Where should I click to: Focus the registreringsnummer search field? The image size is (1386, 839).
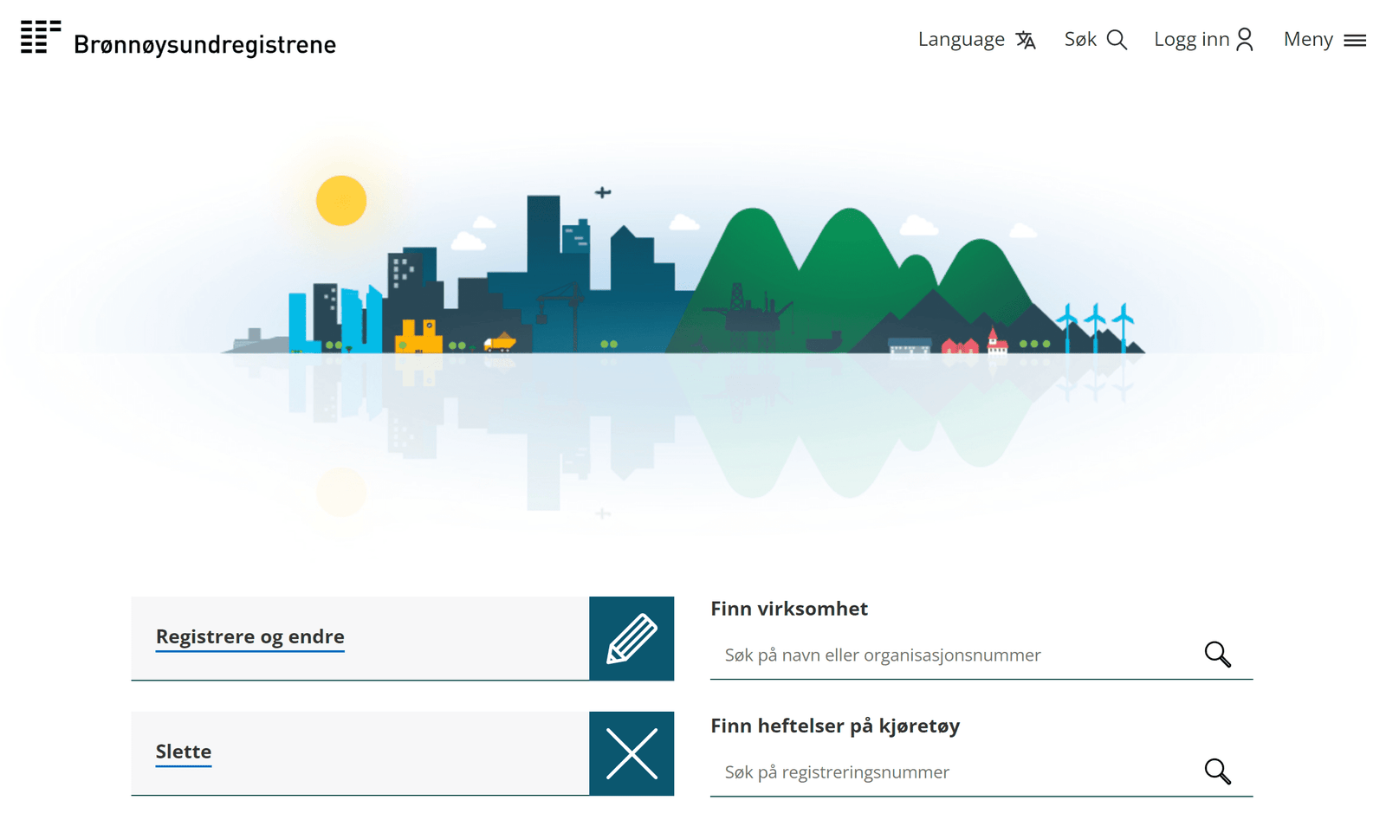point(953,772)
